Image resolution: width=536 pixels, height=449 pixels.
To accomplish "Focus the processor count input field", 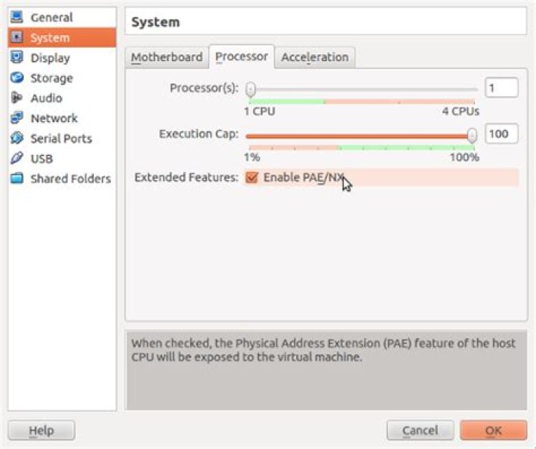I will click(502, 88).
